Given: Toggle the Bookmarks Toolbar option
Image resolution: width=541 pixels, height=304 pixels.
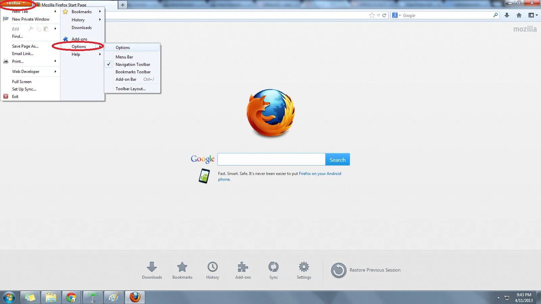Looking at the screenshot, I should pyautogui.click(x=133, y=72).
